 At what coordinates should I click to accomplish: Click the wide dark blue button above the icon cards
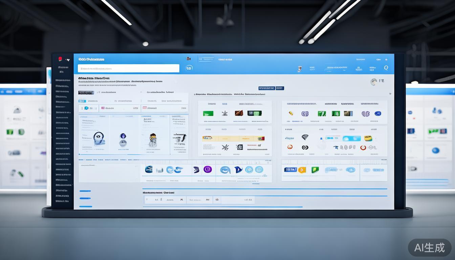tap(266, 88)
